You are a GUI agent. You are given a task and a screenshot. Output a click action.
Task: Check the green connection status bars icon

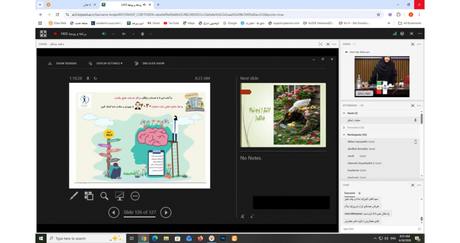[x=394, y=34]
